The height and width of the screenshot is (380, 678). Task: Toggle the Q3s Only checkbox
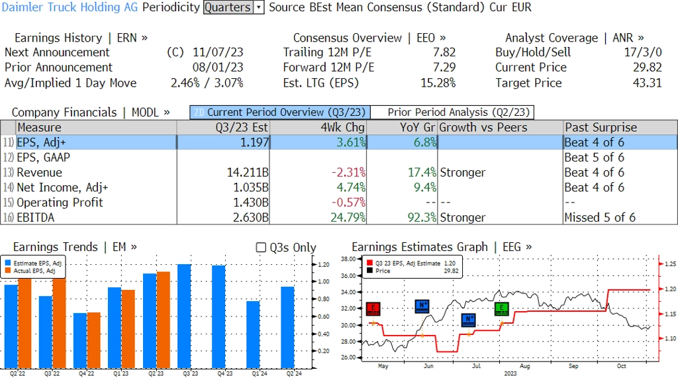click(261, 248)
